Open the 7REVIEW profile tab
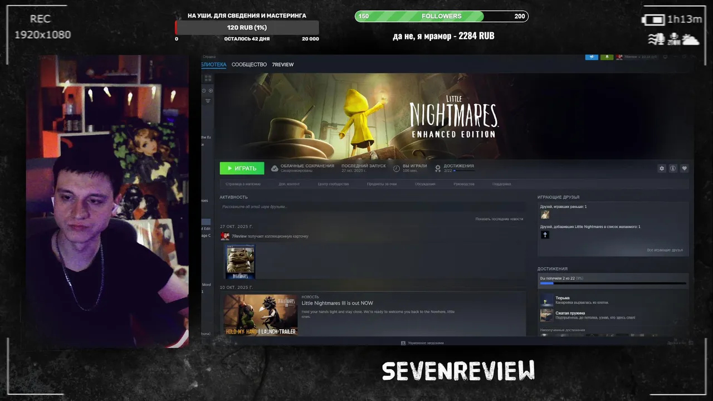713x401 pixels. click(282, 65)
